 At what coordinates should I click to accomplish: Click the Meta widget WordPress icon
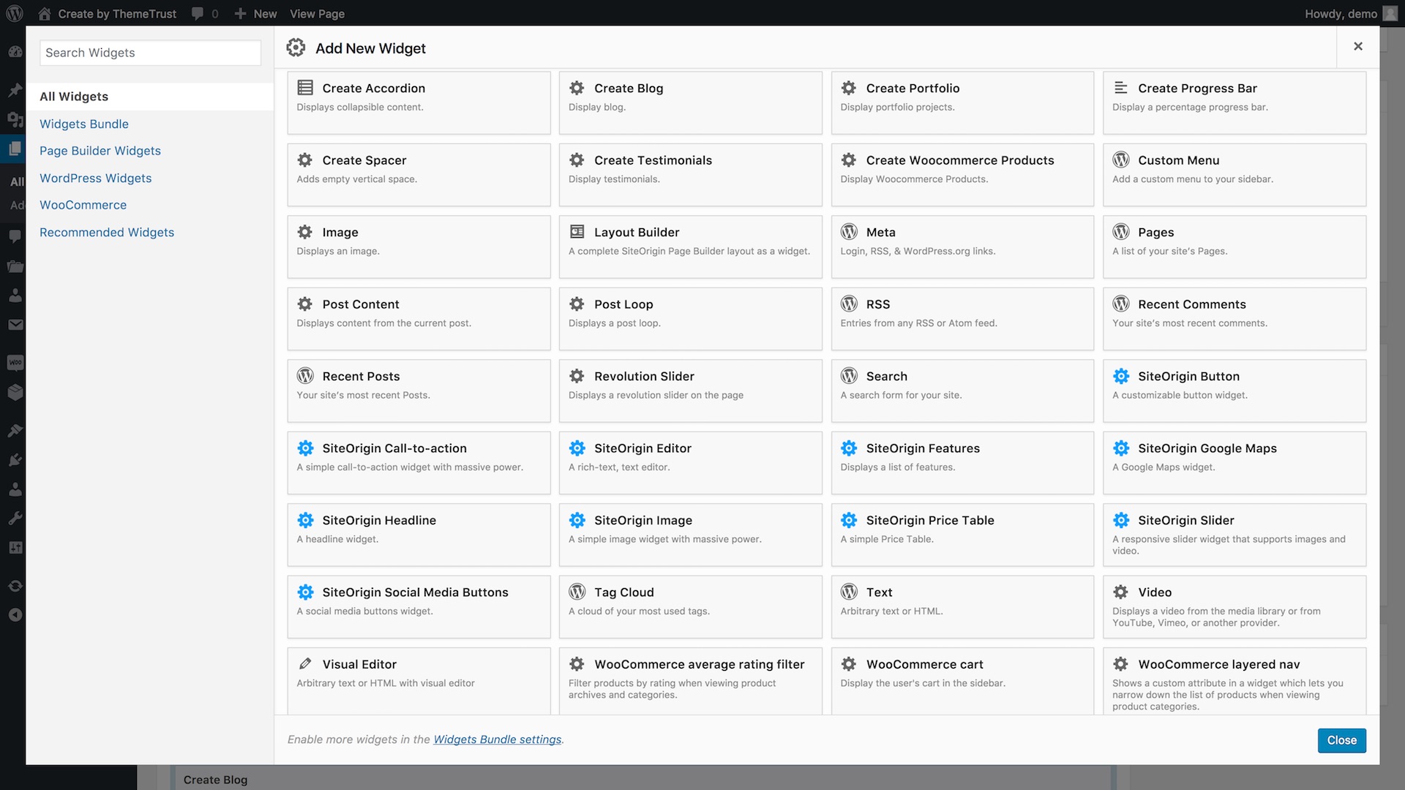click(849, 232)
